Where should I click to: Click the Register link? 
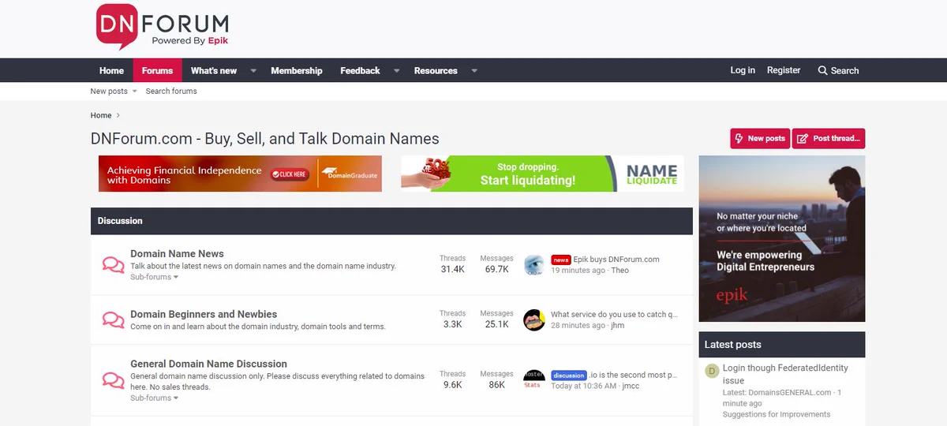(x=784, y=70)
